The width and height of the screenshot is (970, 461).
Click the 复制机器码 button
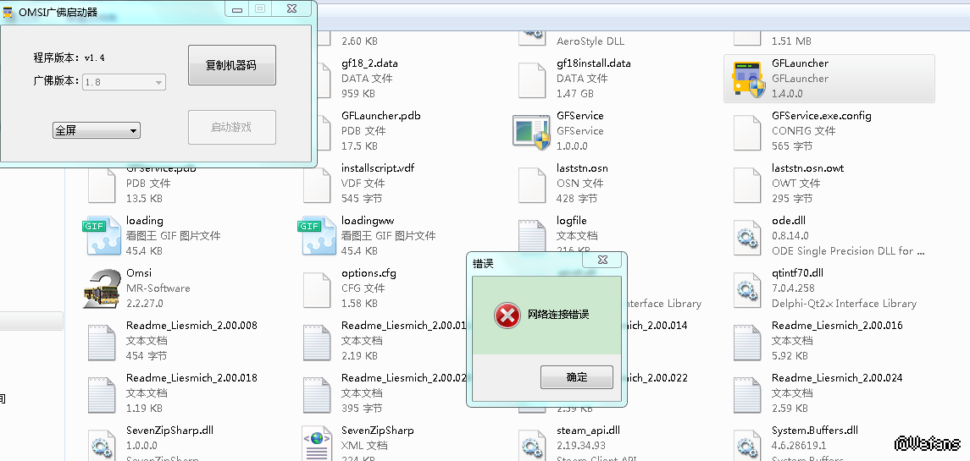tap(231, 65)
